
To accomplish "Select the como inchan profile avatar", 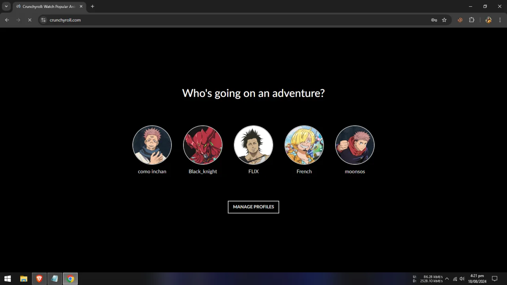I will (x=152, y=145).
